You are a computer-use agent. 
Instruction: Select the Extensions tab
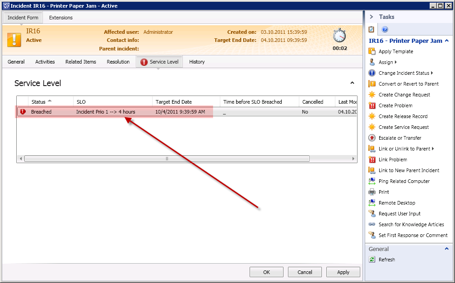(61, 18)
